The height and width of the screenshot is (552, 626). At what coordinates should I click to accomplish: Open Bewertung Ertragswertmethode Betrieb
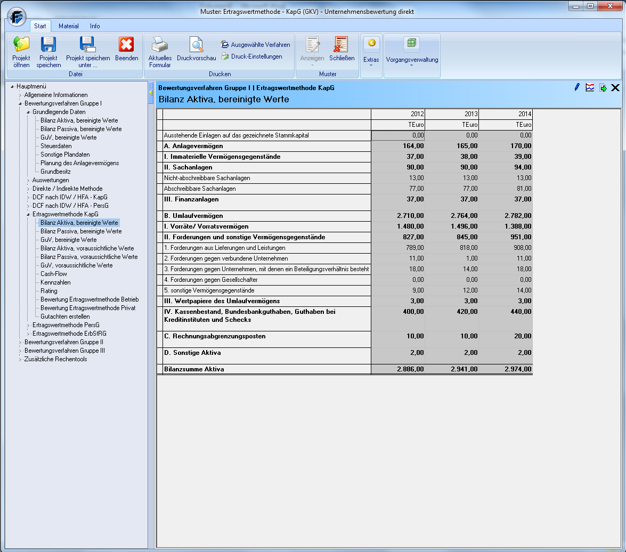[x=90, y=299]
